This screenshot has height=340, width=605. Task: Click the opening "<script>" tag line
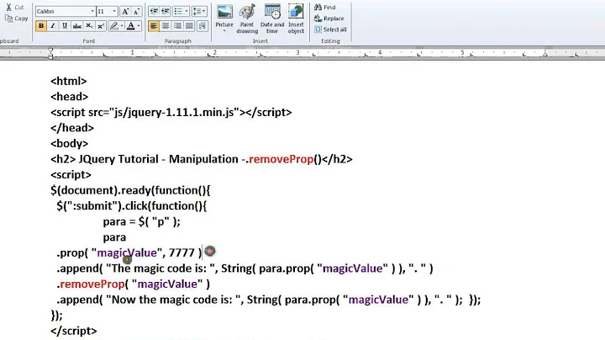pos(71,175)
